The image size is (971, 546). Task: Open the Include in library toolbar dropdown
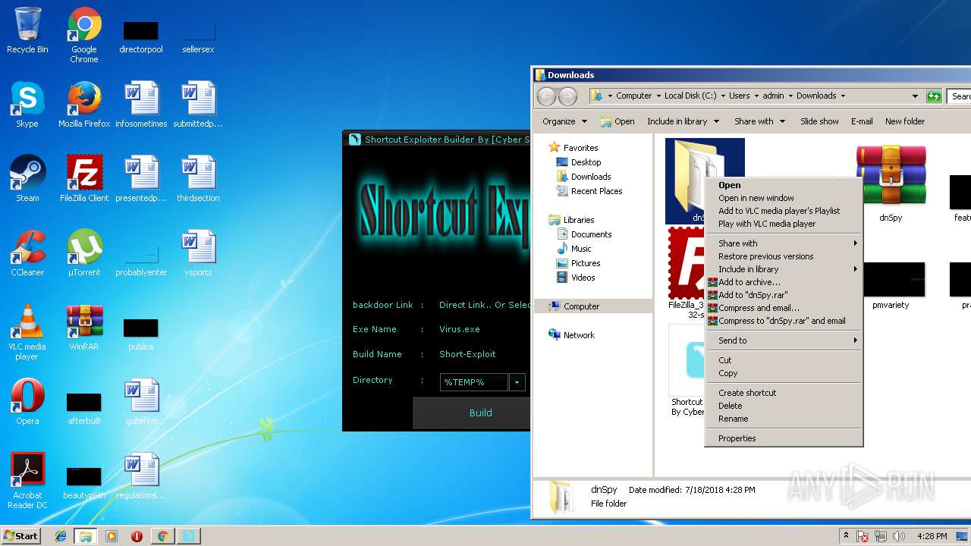pos(683,121)
